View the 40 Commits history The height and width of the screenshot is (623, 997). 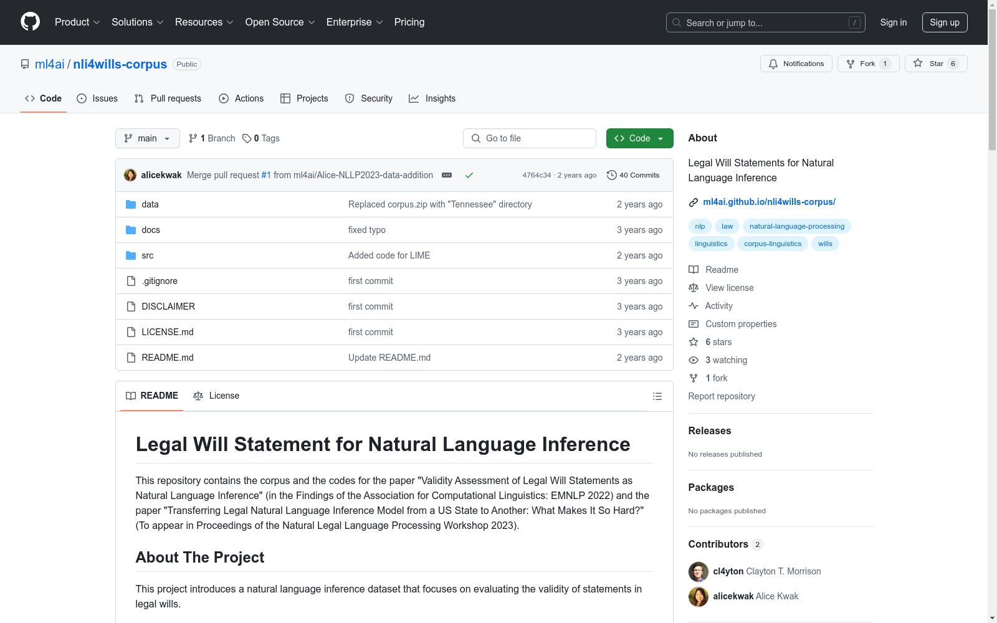pyautogui.click(x=633, y=175)
